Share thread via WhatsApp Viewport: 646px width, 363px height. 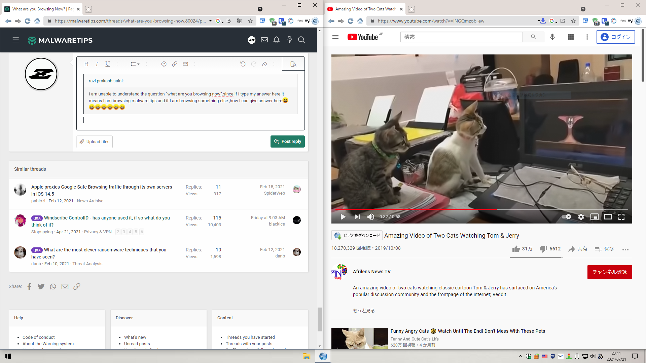[53, 286]
